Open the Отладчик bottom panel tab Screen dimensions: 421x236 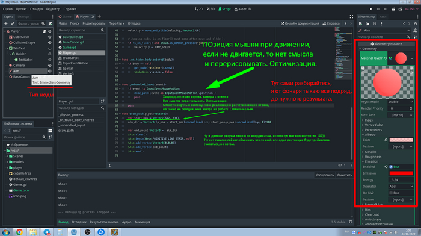[79, 222]
